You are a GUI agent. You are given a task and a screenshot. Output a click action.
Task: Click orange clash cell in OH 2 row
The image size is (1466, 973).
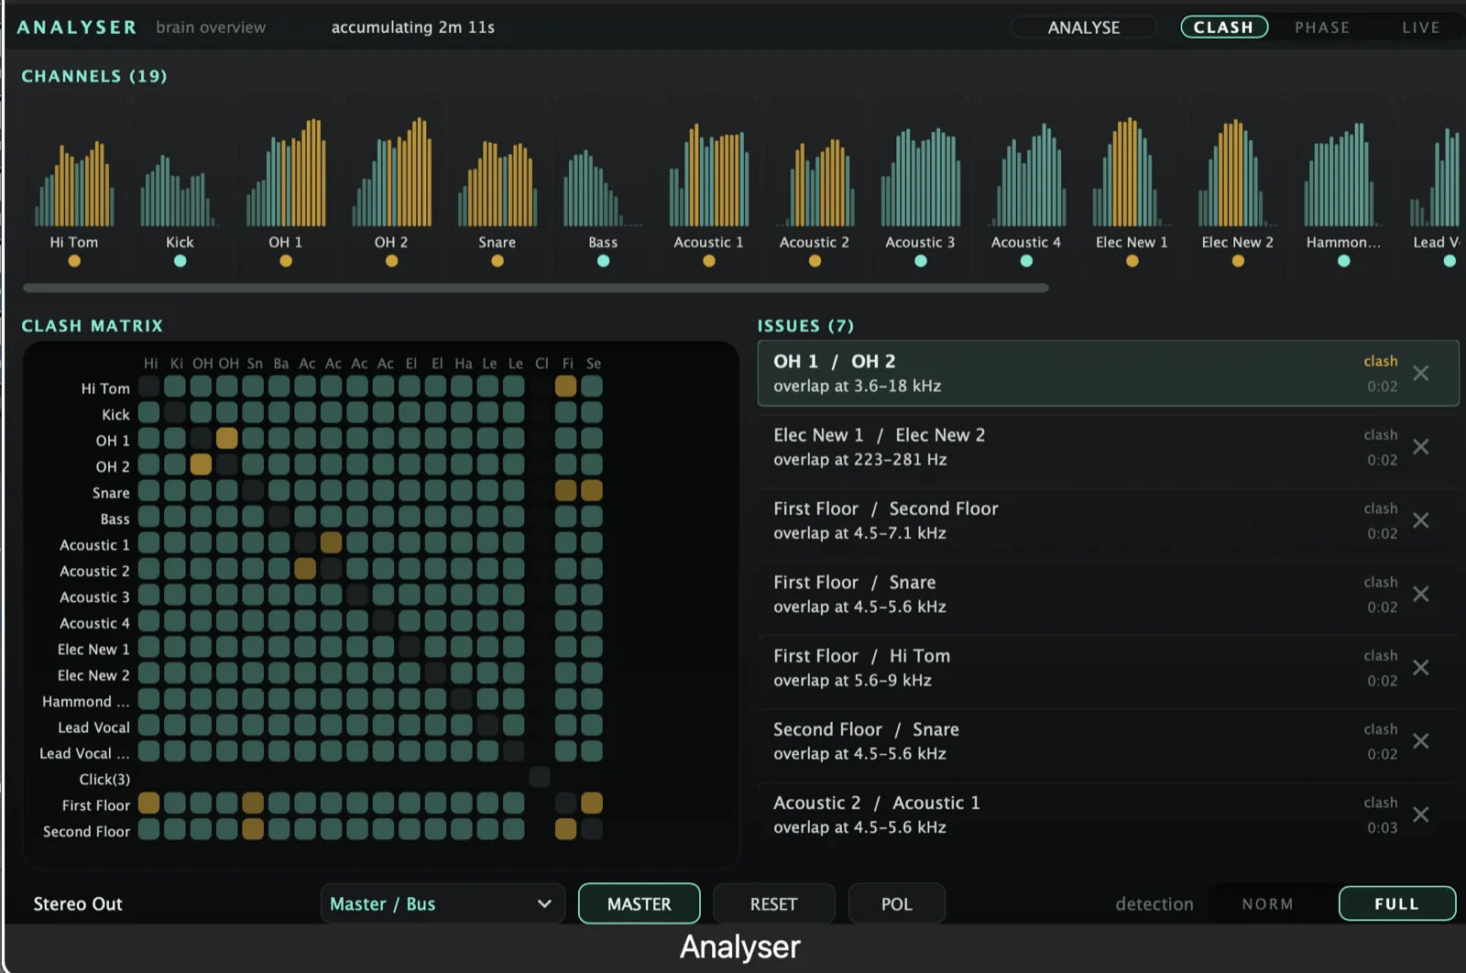coord(201,465)
